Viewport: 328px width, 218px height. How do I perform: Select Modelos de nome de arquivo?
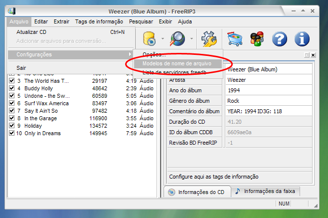(178, 63)
